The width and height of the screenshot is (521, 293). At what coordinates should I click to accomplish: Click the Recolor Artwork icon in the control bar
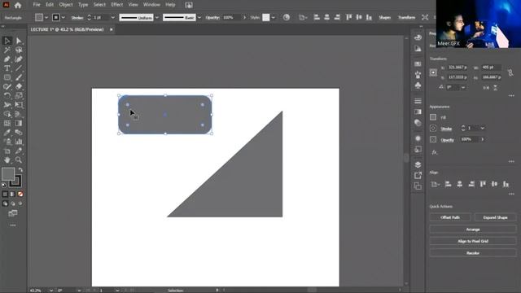point(287,17)
